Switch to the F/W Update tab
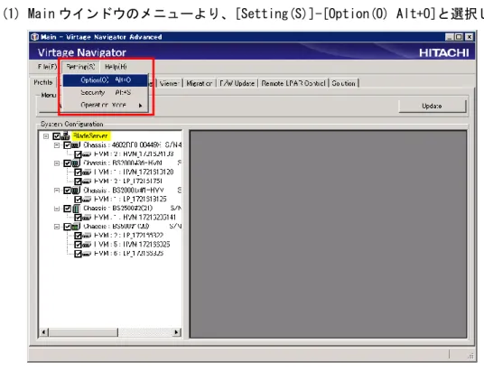Image resolution: width=484 pixels, height=372 pixels. [237, 83]
